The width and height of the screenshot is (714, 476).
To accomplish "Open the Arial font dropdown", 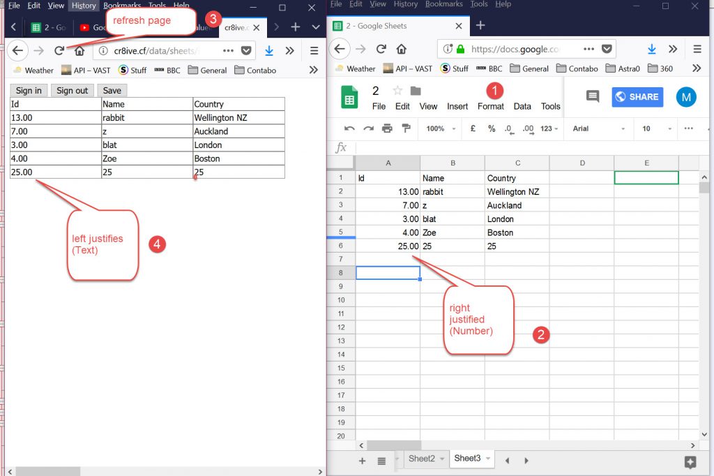I will (x=596, y=128).
